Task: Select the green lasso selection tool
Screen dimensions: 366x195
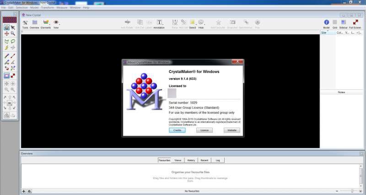Action: (13, 42)
